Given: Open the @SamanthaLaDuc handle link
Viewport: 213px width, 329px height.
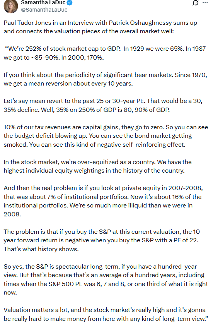Looking at the screenshot, I should [x=44, y=10].
